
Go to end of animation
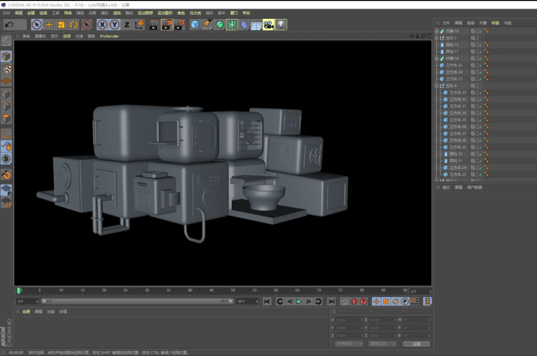point(331,301)
